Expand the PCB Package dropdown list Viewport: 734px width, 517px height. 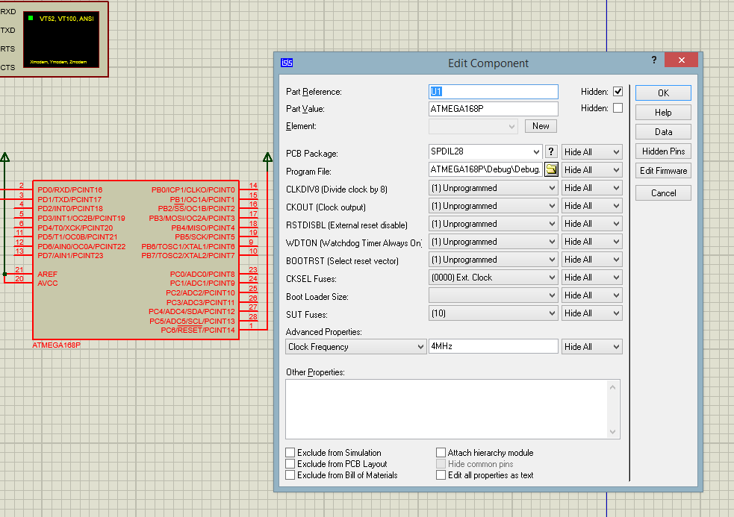537,151
